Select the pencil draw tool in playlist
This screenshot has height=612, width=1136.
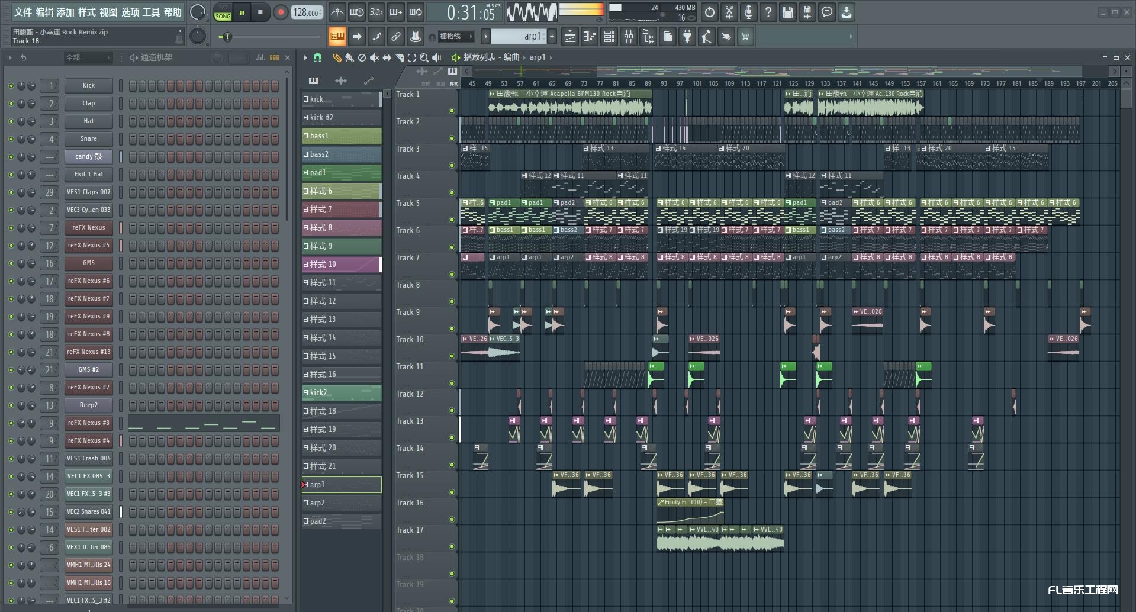pyautogui.click(x=337, y=57)
